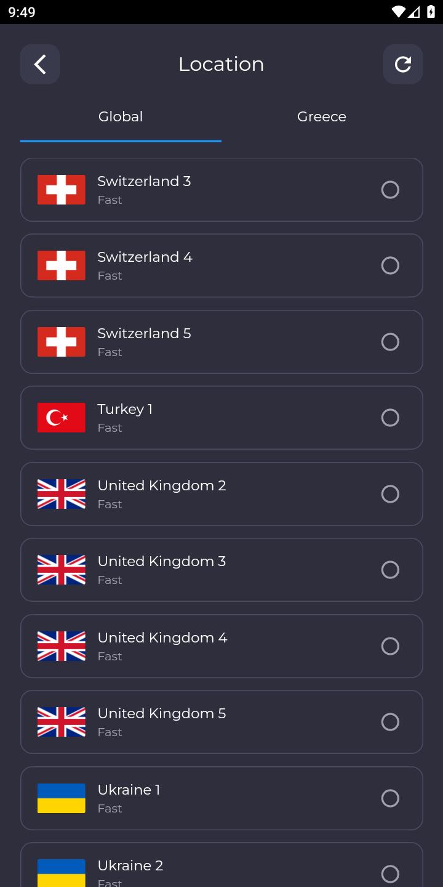This screenshot has width=443, height=887.
Task: Select the United Kingdom 4 radio button
Action: tap(390, 646)
